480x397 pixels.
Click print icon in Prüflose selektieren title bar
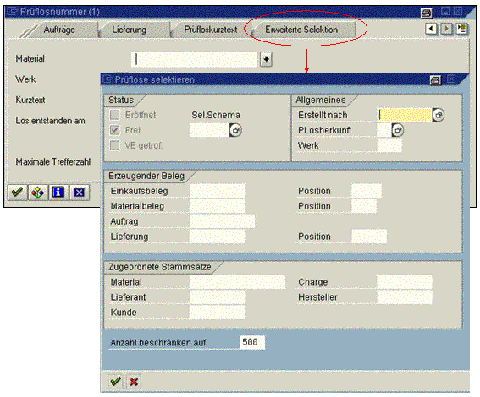click(435, 80)
